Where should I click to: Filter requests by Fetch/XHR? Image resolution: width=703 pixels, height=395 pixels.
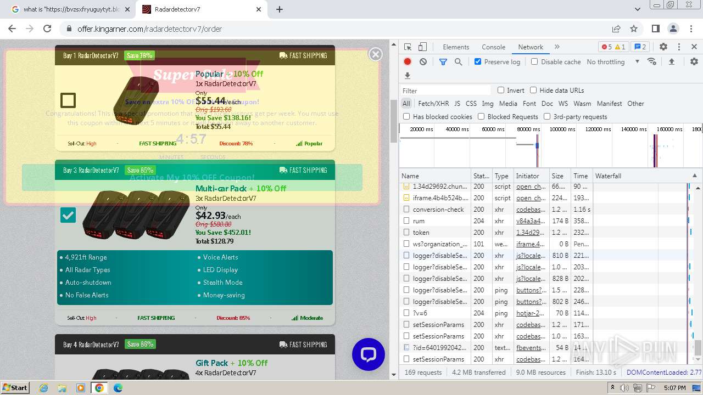(433, 103)
